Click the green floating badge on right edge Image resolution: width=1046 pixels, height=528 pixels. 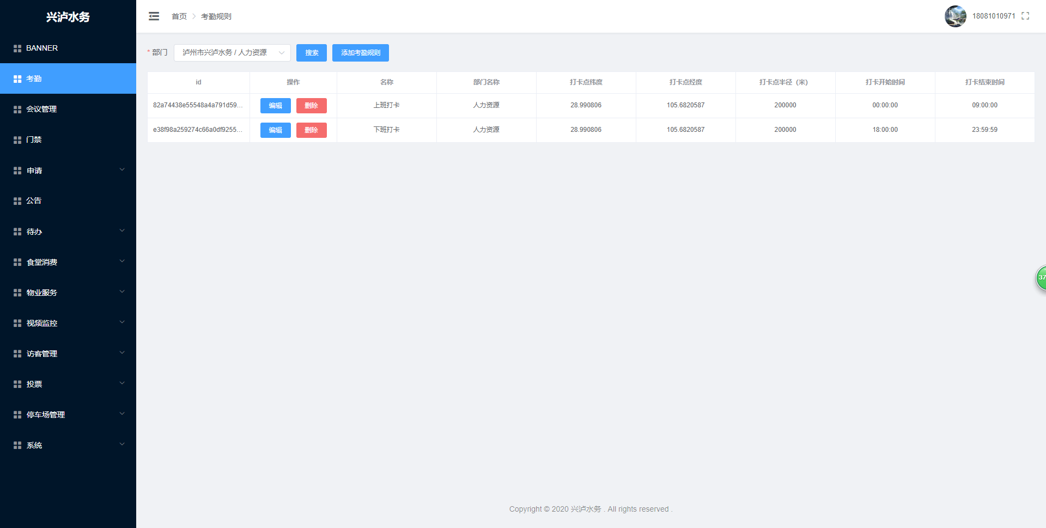(x=1041, y=278)
